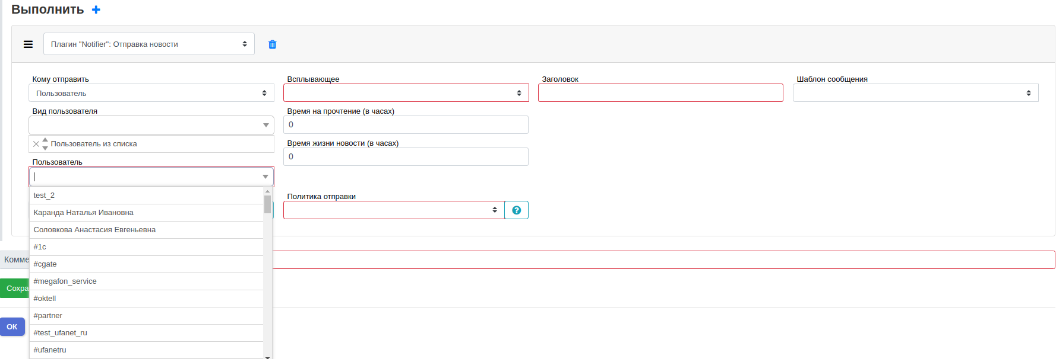Open the help icon beside Политика отправки
The height and width of the screenshot is (359, 1056).
(x=517, y=210)
